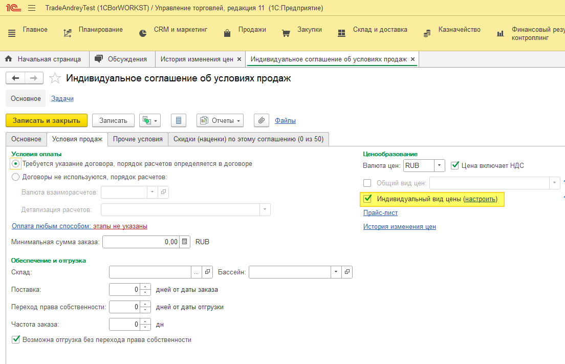
Task: Toggle 'Цена включает НДС' checkbox
Action: coord(455,165)
